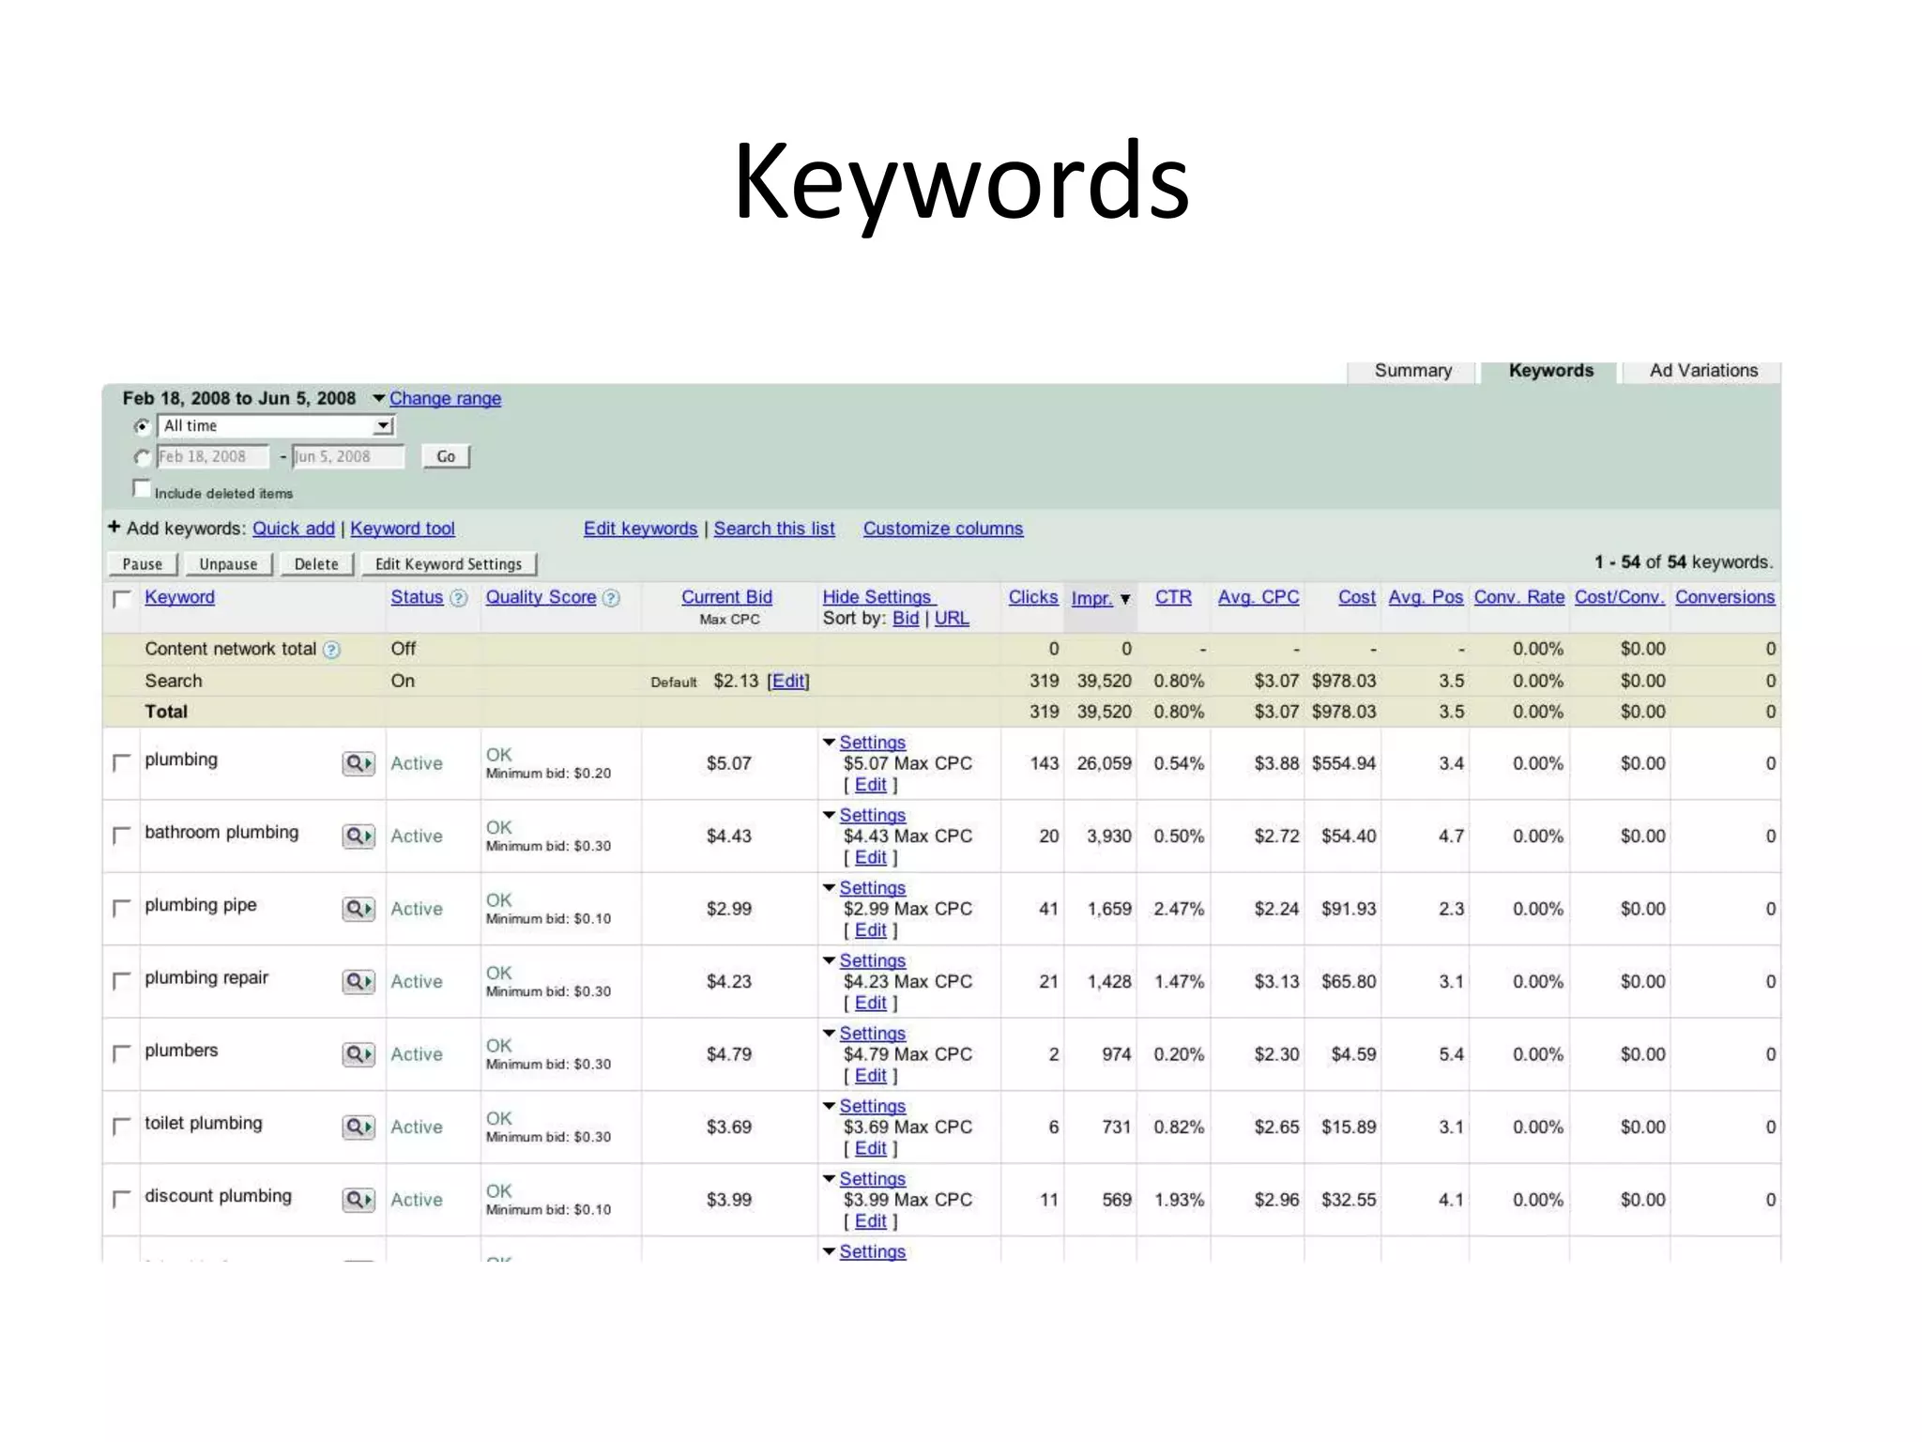Select the custom date range radio button
Screen dimensions: 1922x1442
(x=142, y=457)
